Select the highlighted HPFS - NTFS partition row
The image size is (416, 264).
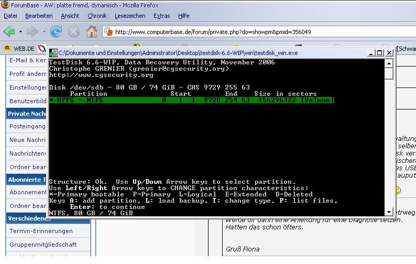(x=192, y=100)
